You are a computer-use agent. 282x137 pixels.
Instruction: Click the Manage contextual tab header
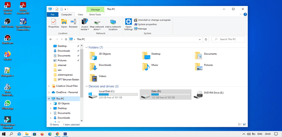(x=96, y=9)
